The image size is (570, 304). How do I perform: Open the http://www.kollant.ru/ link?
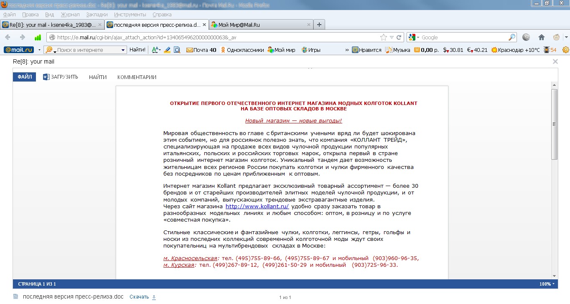point(257,207)
